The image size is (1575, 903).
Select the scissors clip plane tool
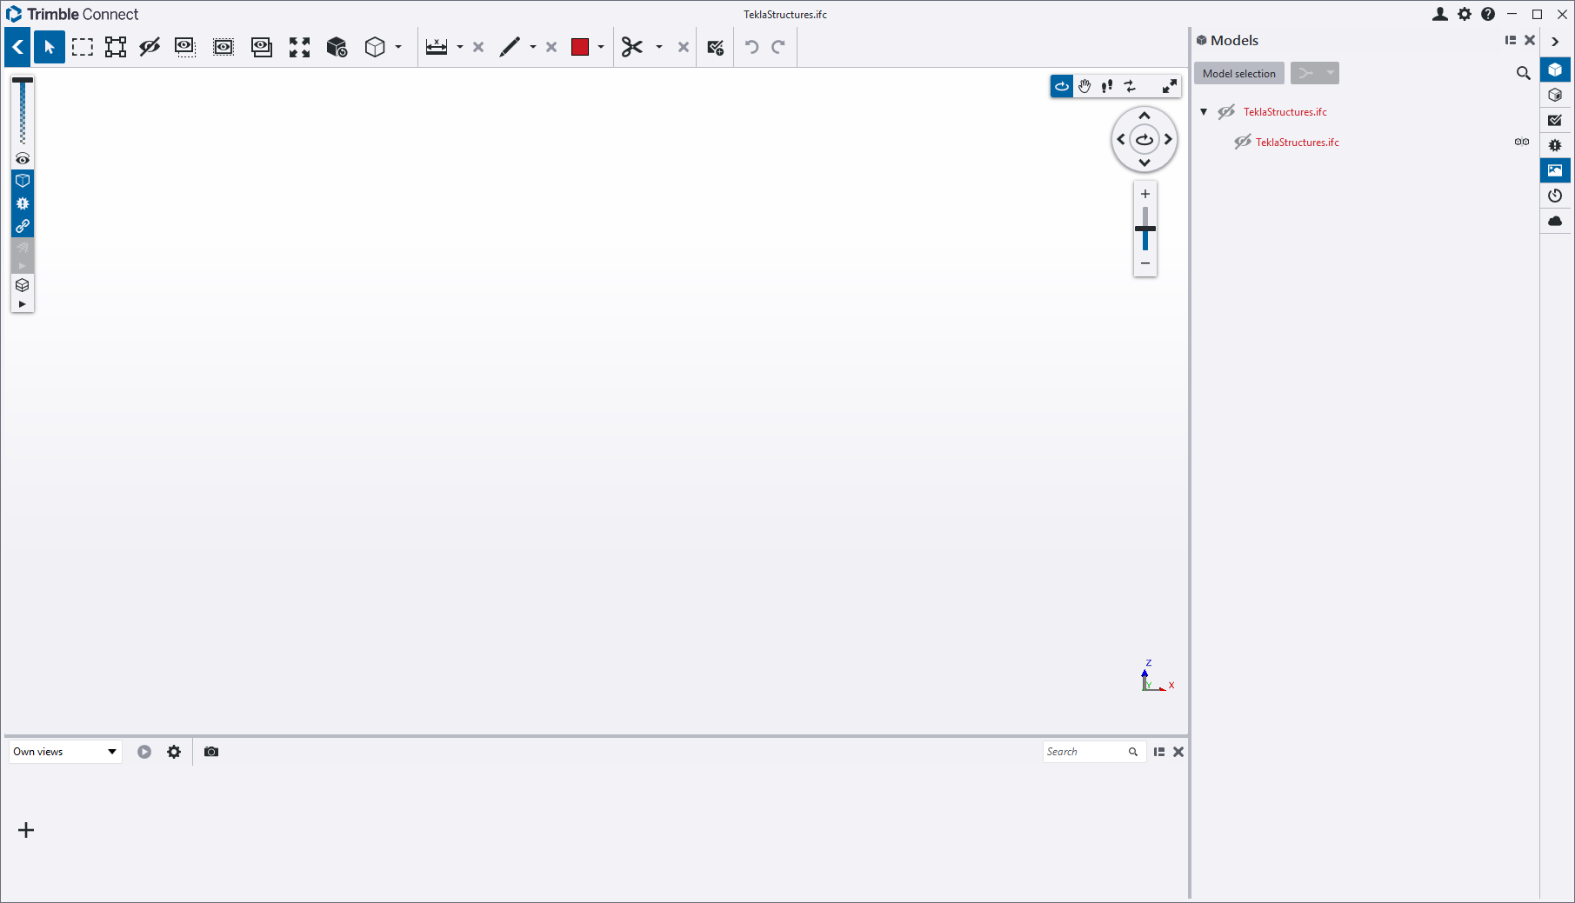point(632,47)
